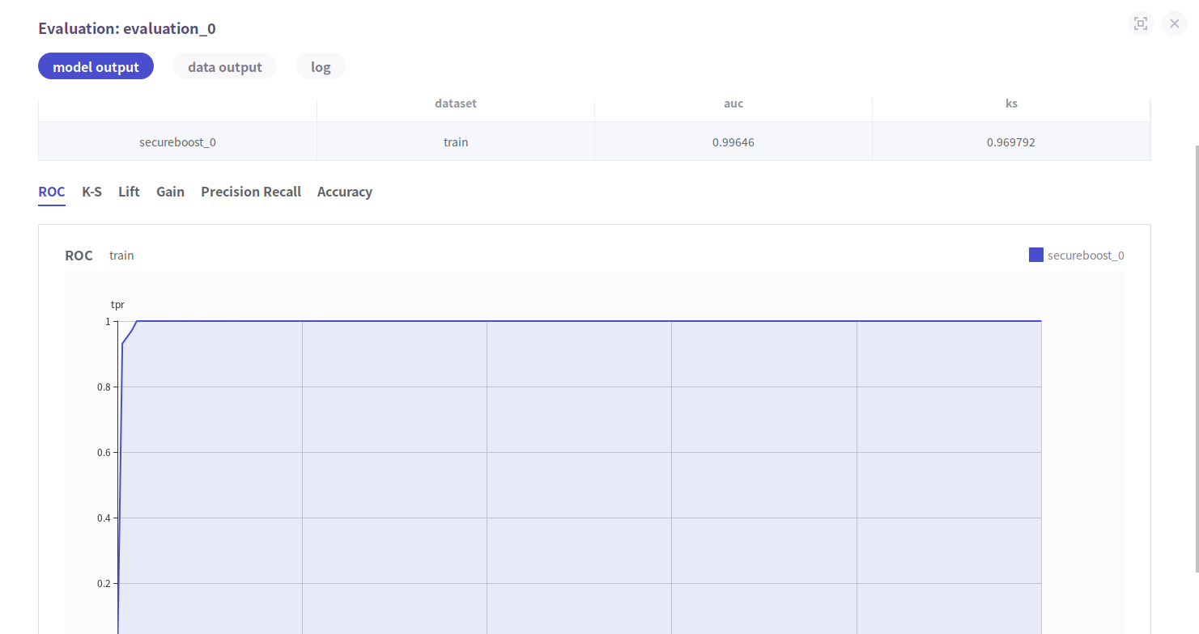
Task: Click the y-axis tick label 0.8
Action: (x=104, y=387)
